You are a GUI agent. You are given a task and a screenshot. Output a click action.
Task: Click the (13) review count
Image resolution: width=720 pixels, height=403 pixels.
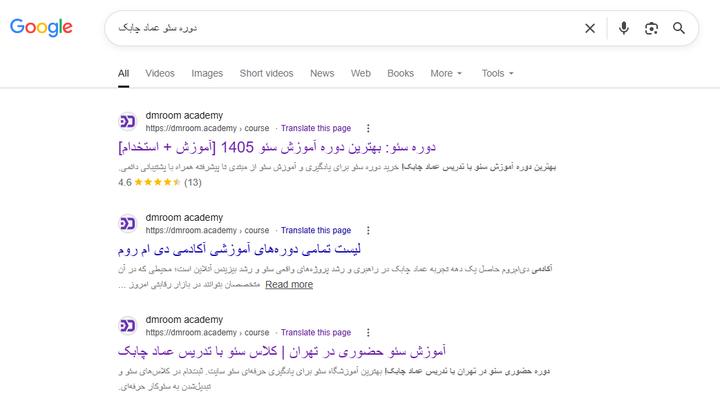point(193,182)
